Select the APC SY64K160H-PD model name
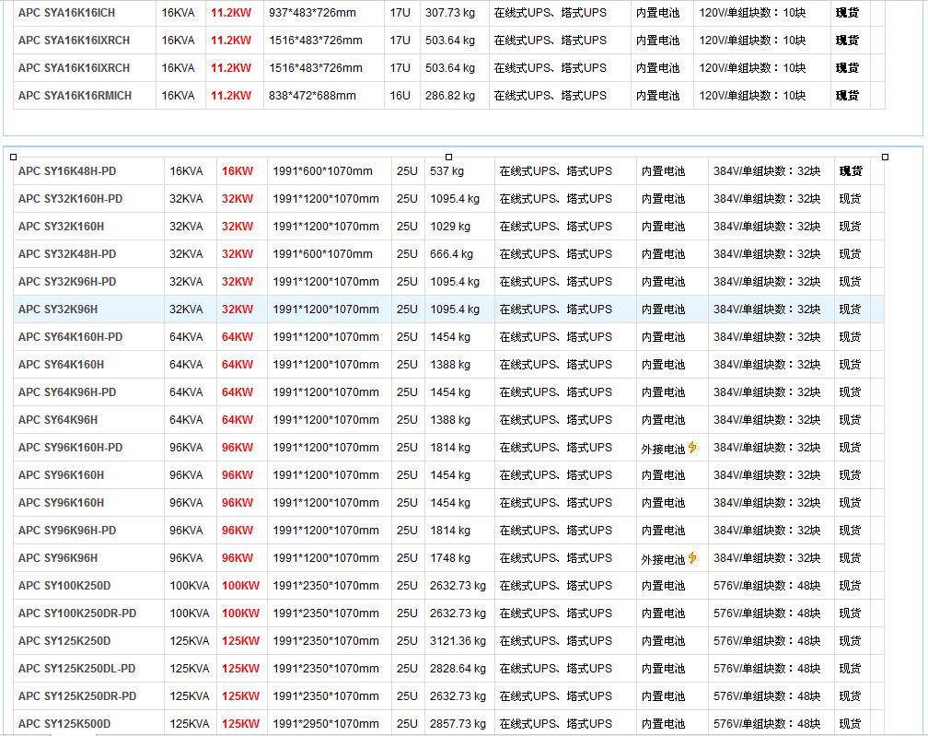Image resolution: width=928 pixels, height=736 pixels. coord(70,337)
